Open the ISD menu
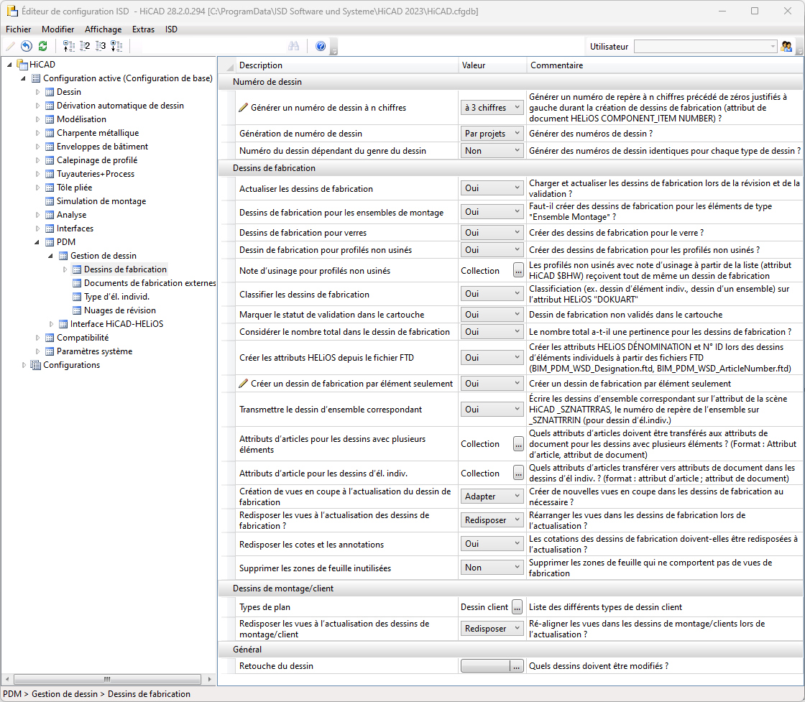The width and height of the screenshot is (805, 702). coord(172,29)
